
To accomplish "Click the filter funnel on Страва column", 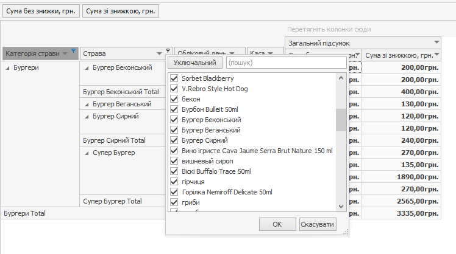I will 168,50.
